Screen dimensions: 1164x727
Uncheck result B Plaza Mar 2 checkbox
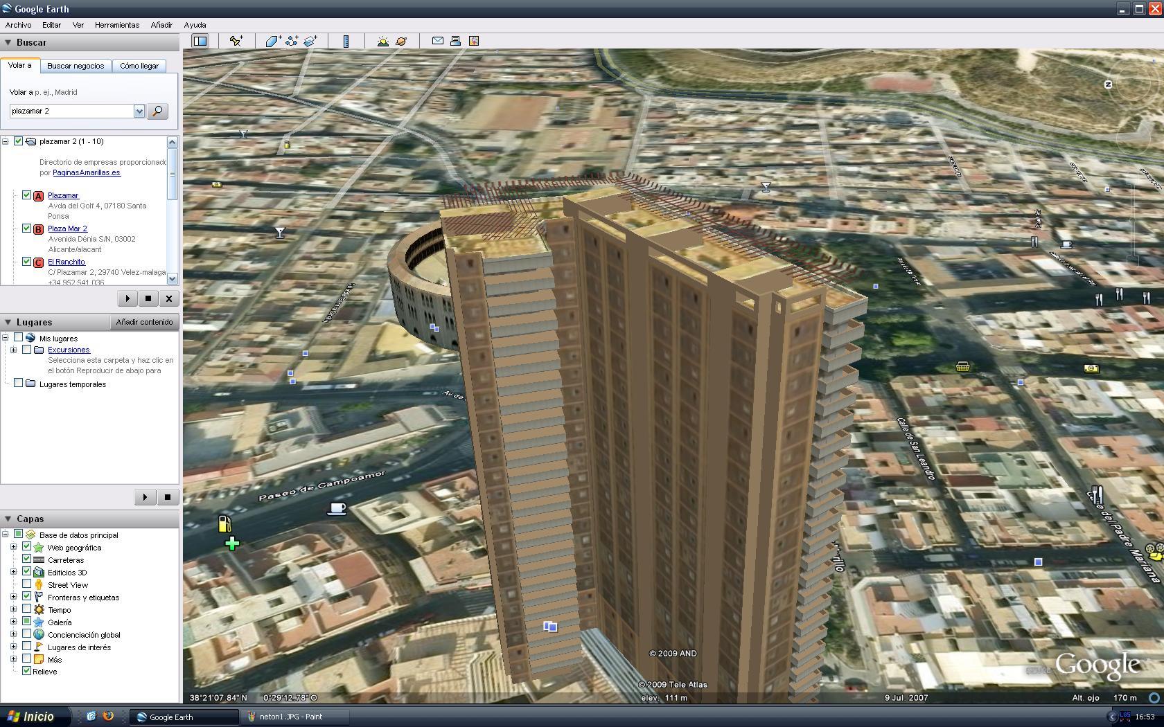[x=27, y=228]
